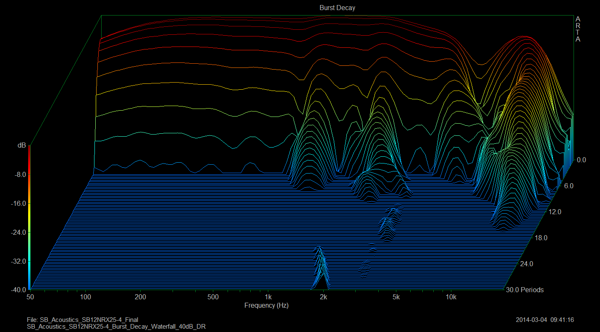600x332 pixels.
Task: Click the 10k frequency tick label
Action: pos(451,297)
